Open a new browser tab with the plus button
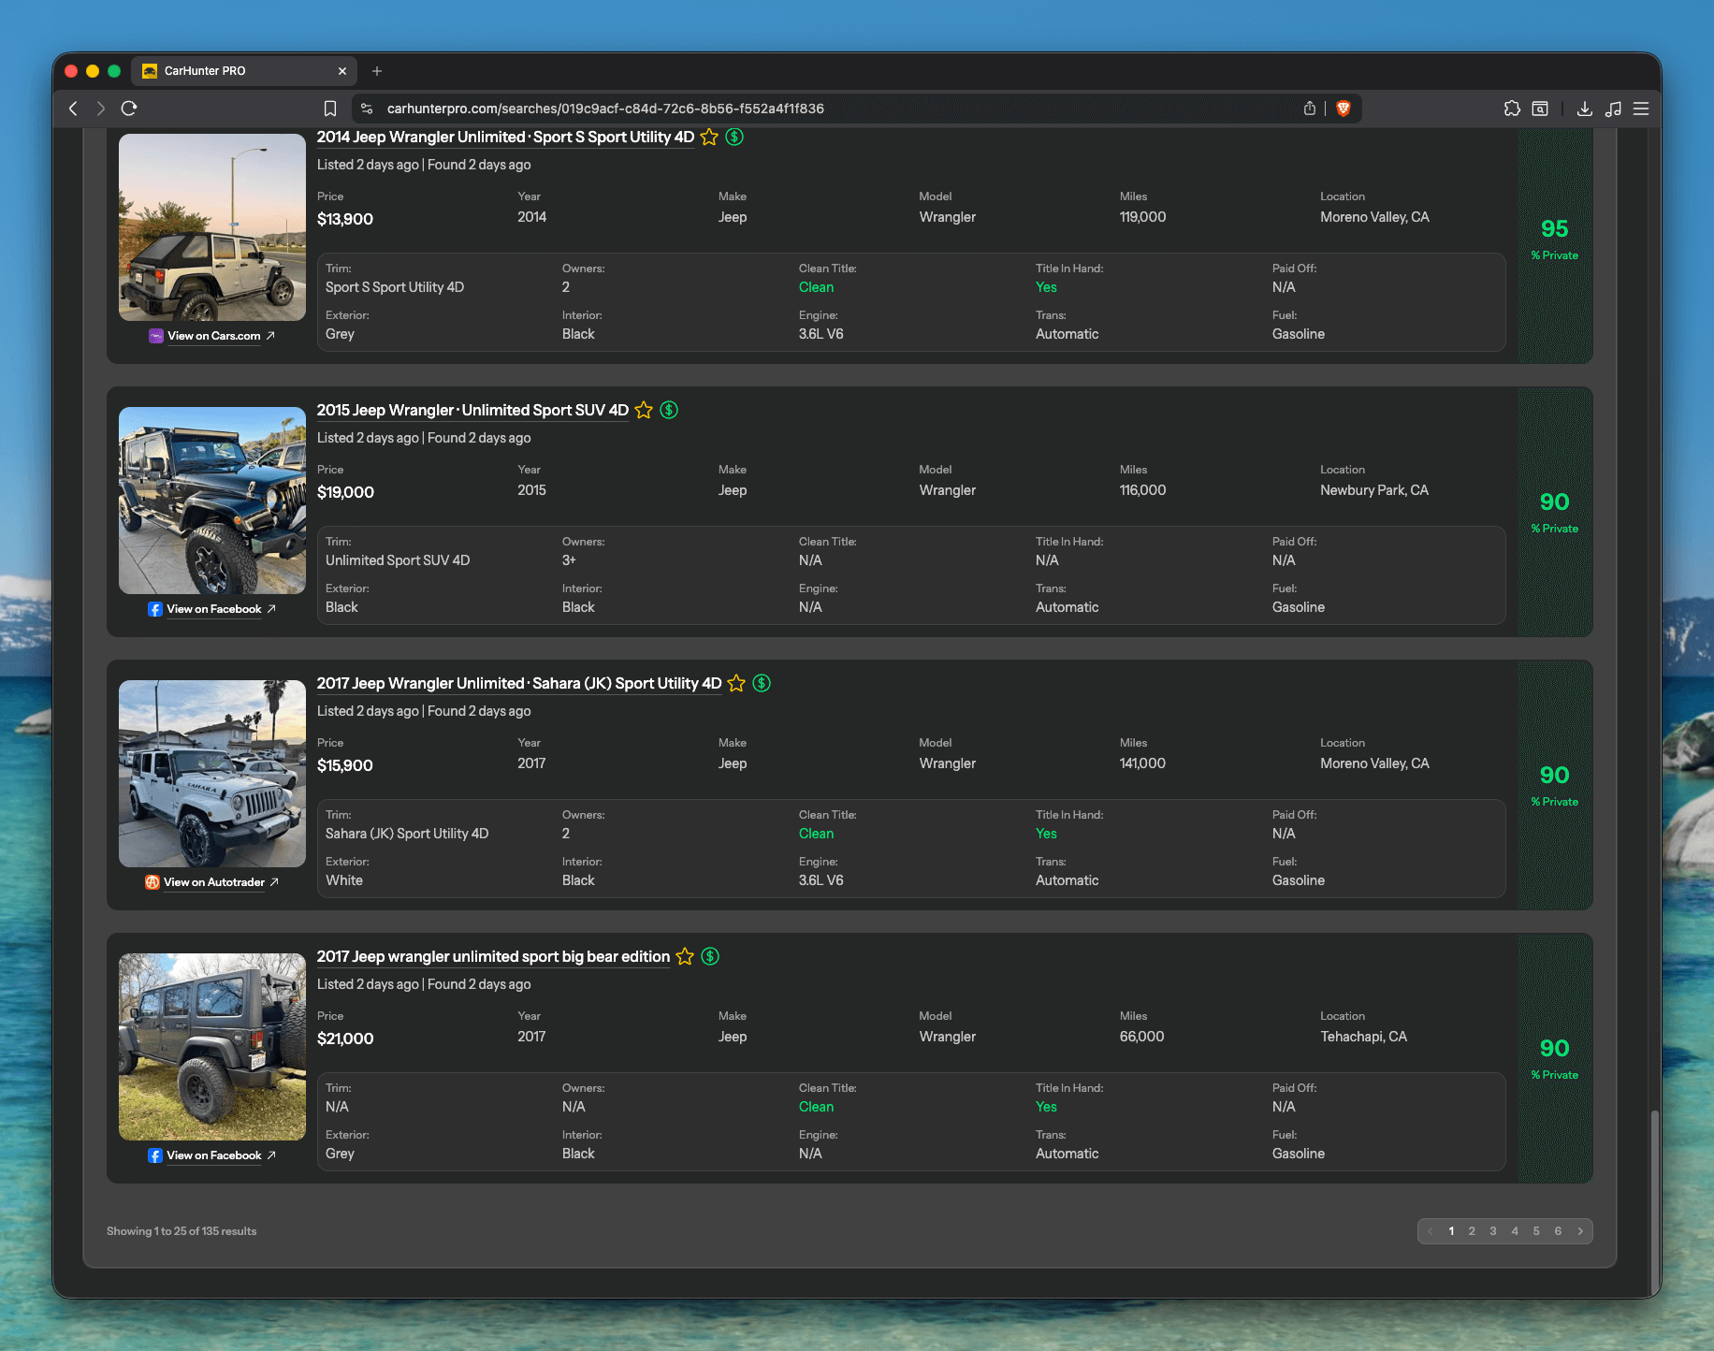Viewport: 1714px width, 1351px height. 377,70
